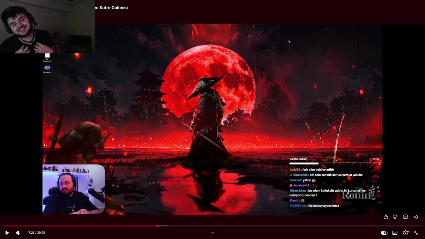The height and width of the screenshot is (239, 425).
Task: Open the player settings gear
Action: [405, 233]
